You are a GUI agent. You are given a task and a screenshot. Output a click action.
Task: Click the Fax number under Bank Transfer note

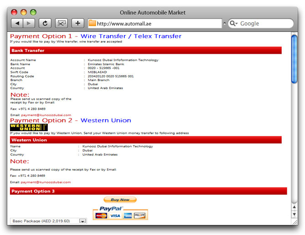pos(32,109)
